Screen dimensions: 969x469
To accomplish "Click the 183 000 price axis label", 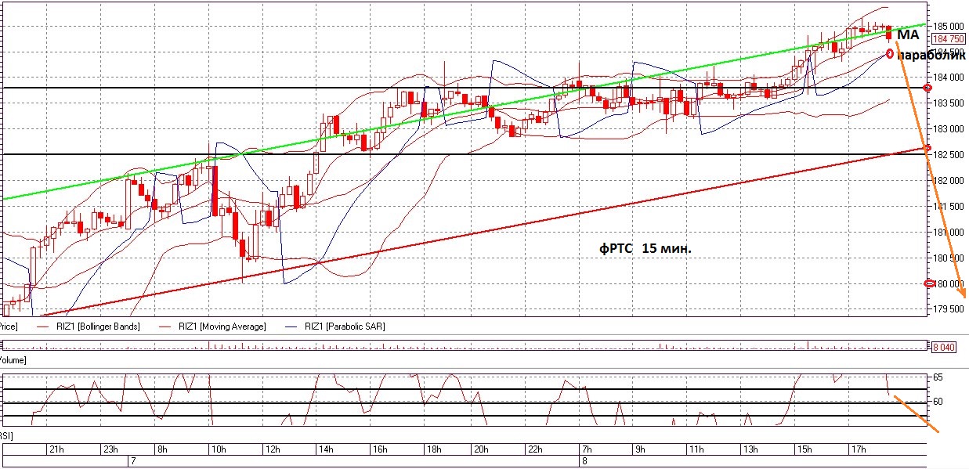I will [949, 128].
